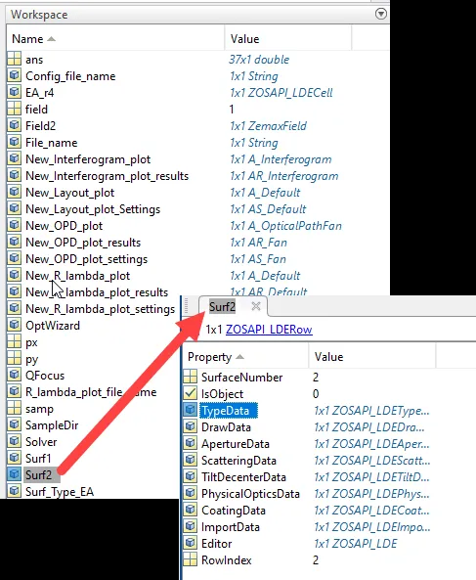Click the px array variable icon
Screen dimensions: 476x580
(x=14, y=341)
